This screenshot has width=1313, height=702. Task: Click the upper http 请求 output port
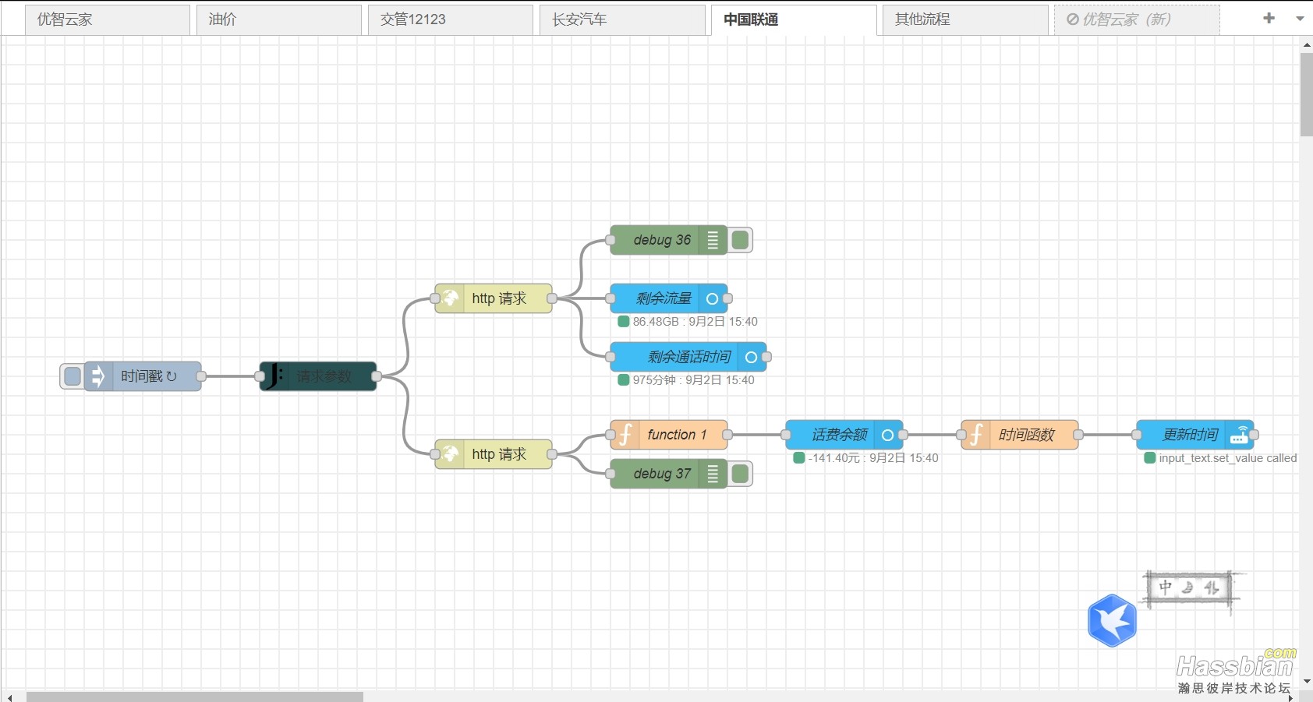coord(552,298)
